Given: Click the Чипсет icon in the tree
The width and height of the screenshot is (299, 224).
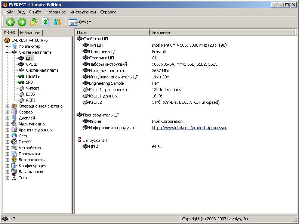Looking at the screenshot, I should pyautogui.click(x=21, y=88).
